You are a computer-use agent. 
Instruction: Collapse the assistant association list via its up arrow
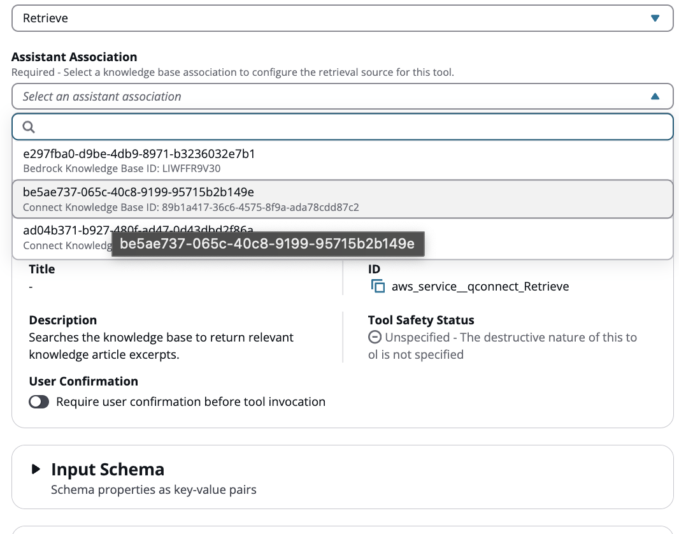click(x=655, y=97)
